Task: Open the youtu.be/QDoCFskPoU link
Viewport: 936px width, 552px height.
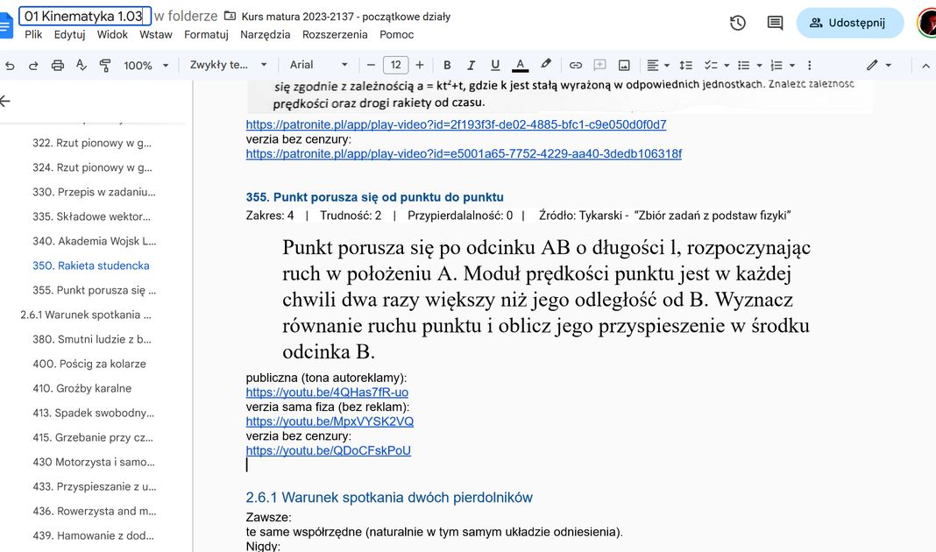Action: (328, 450)
